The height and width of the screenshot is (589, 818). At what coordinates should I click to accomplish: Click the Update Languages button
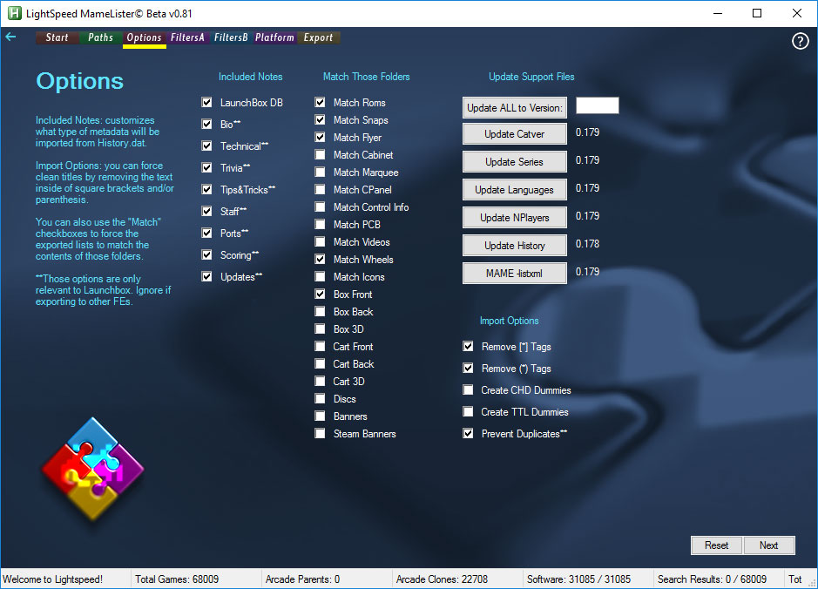coord(514,190)
